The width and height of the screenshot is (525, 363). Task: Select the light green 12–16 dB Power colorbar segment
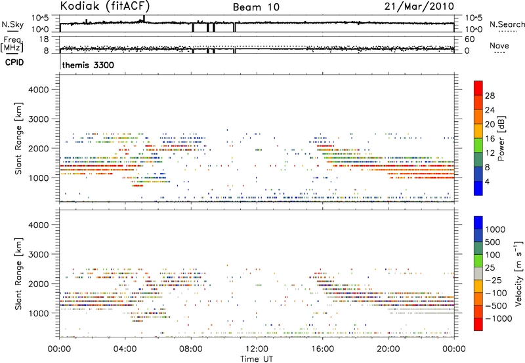(478, 145)
